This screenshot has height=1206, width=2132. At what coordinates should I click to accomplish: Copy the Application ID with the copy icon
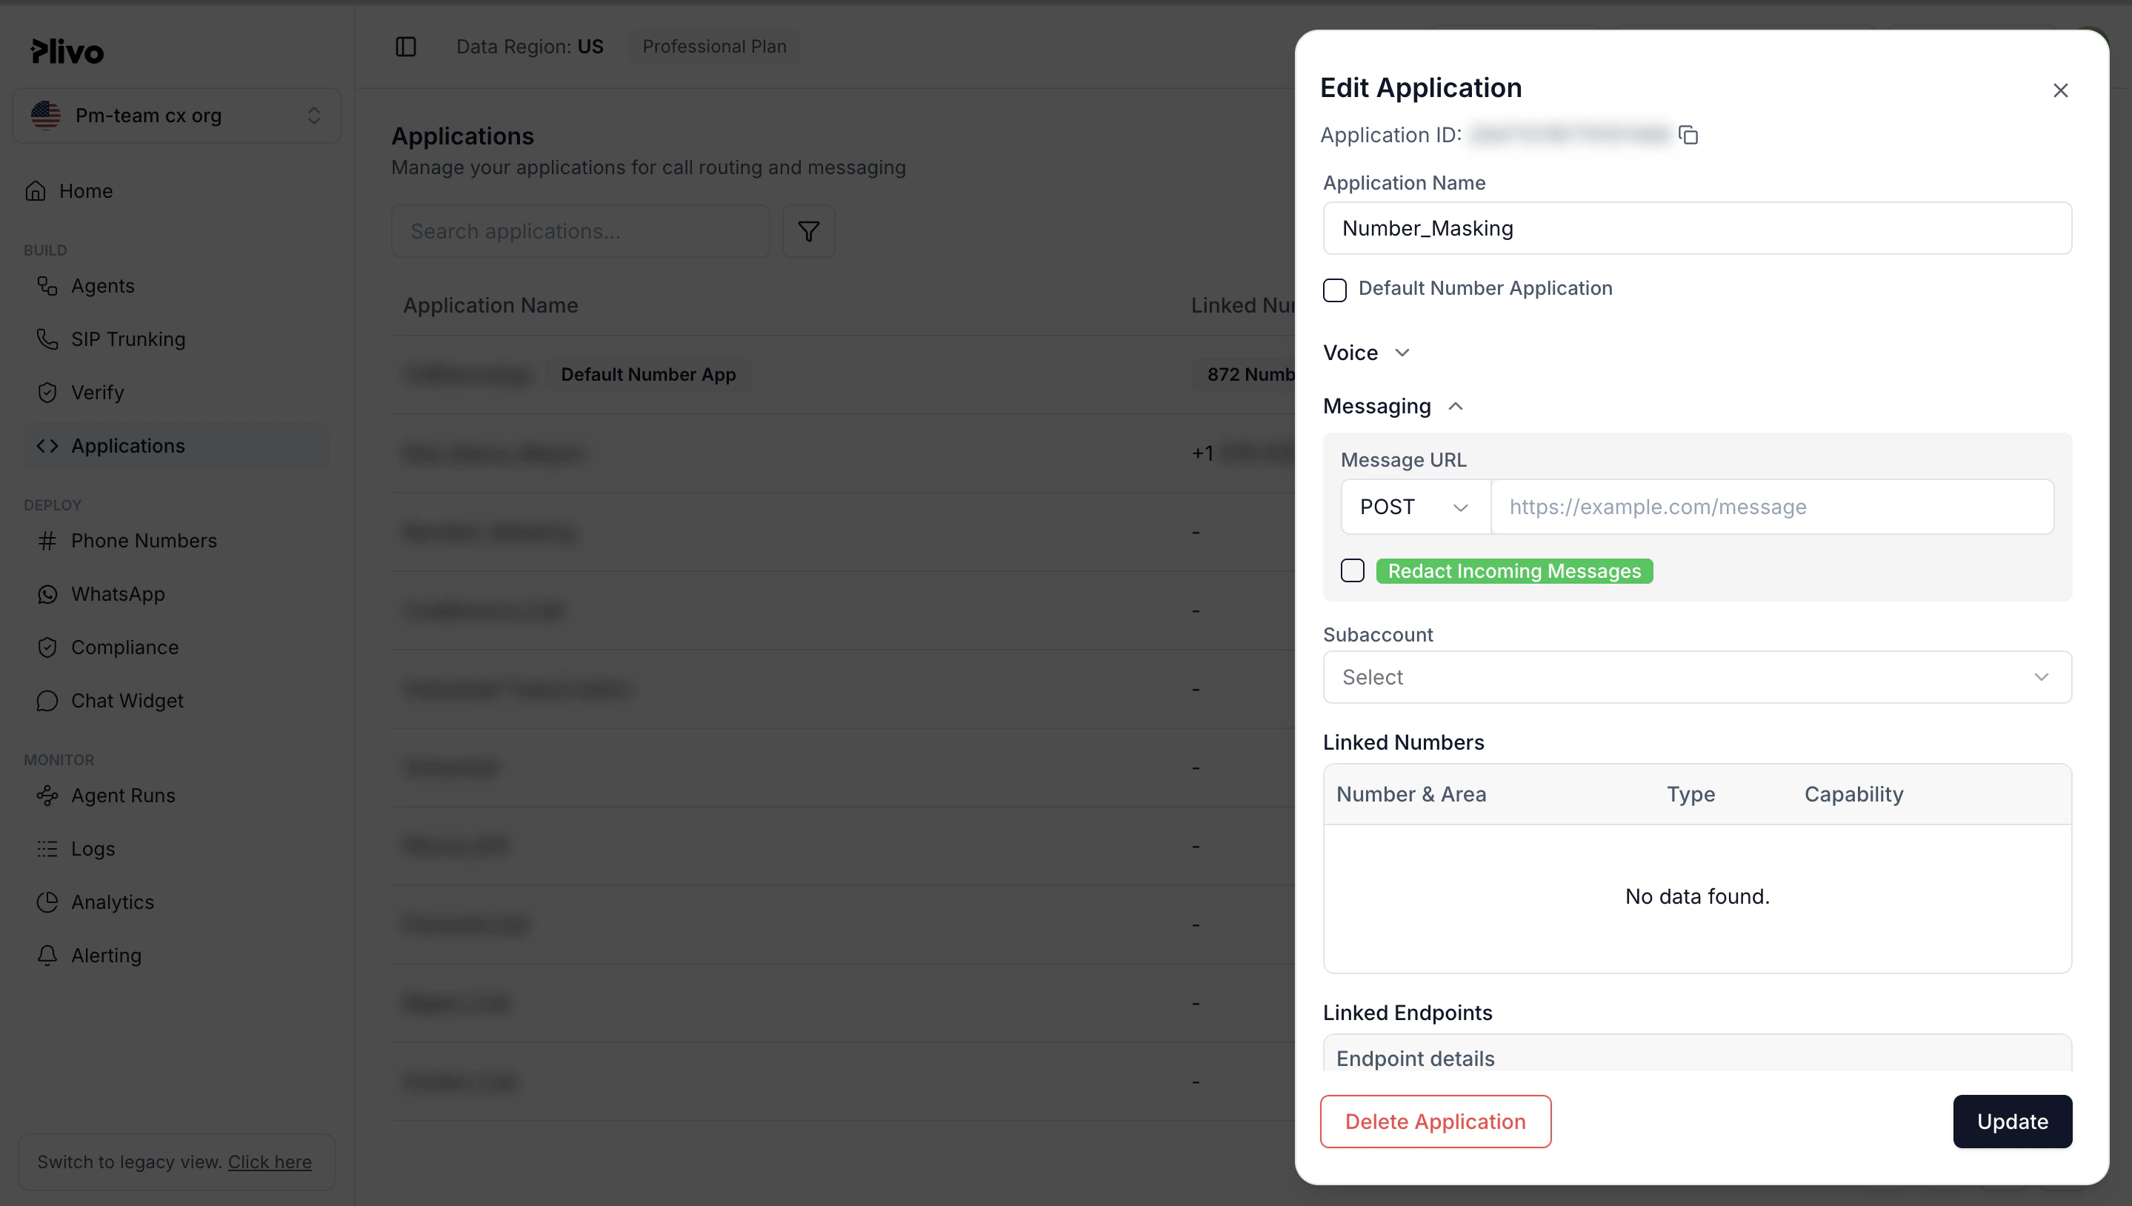click(x=1688, y=135)
